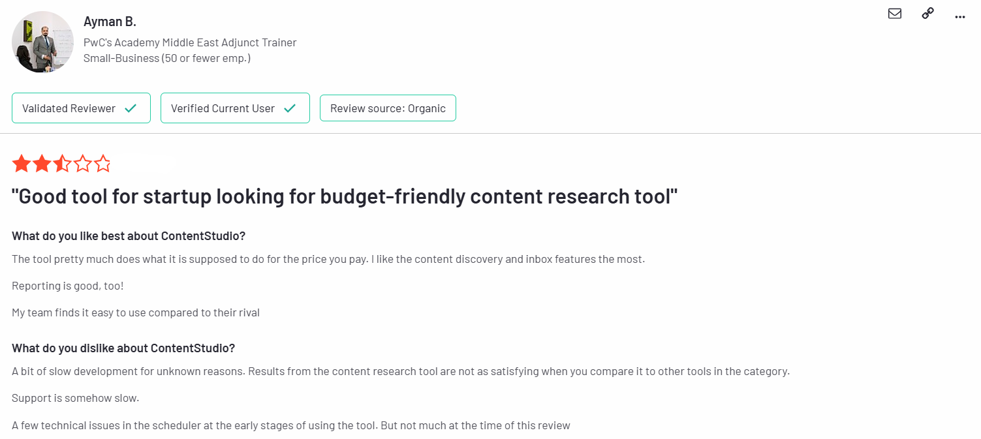The image size is (981, 439).
Task: Click 'PwC's Academy Middle East Adjunct Trainer' text
Action: click(x=190, y=42)
